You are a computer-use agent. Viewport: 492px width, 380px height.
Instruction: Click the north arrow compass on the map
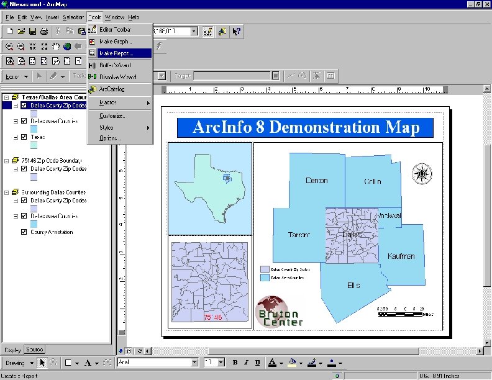[x=422, y=173]
